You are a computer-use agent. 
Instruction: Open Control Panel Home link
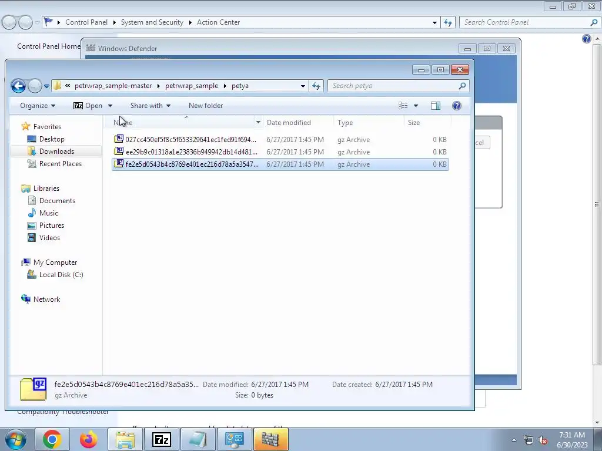[x=48, y=46]
